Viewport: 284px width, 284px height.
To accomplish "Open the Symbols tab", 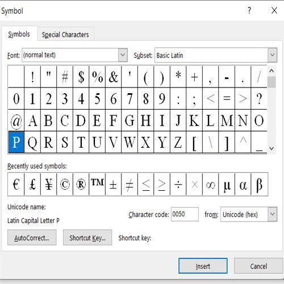I will pyautogui.click(x=19, y=34).
